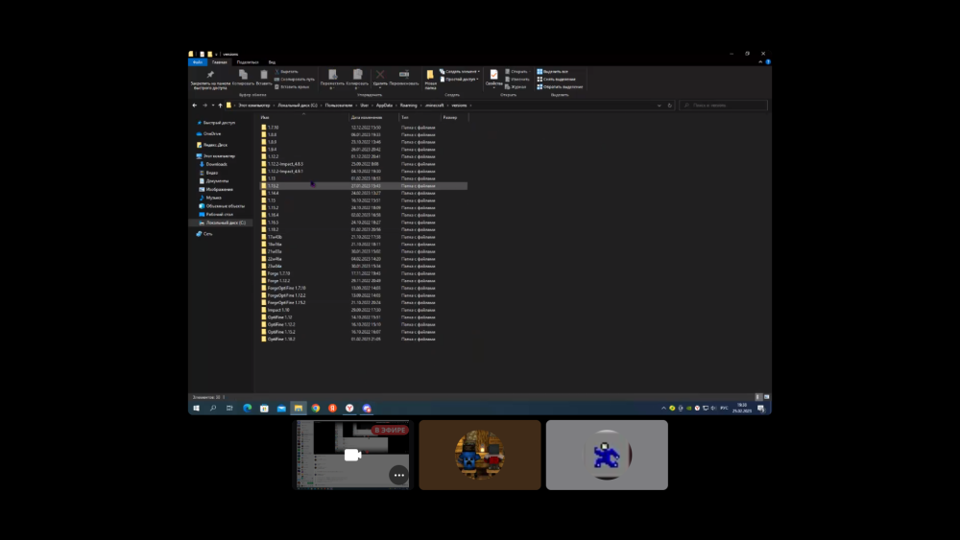Open Google Chrome from the taskbar
Viewport: 960px width, 540px height.
(x=315, y=408)
